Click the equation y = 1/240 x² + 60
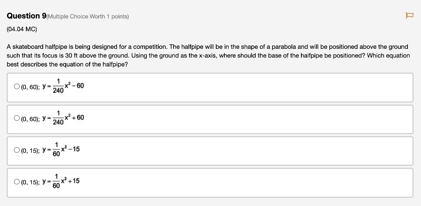Viewport: 421px width, 206px height. click(63, 118)
